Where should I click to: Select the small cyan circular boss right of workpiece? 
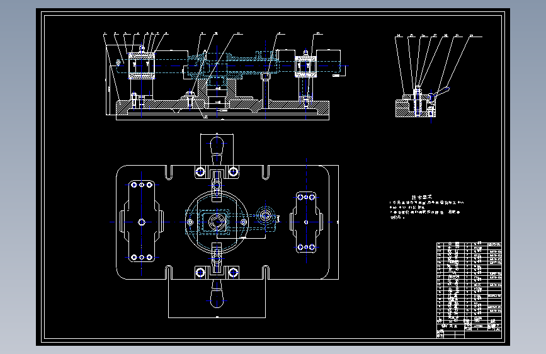(265, 215)
